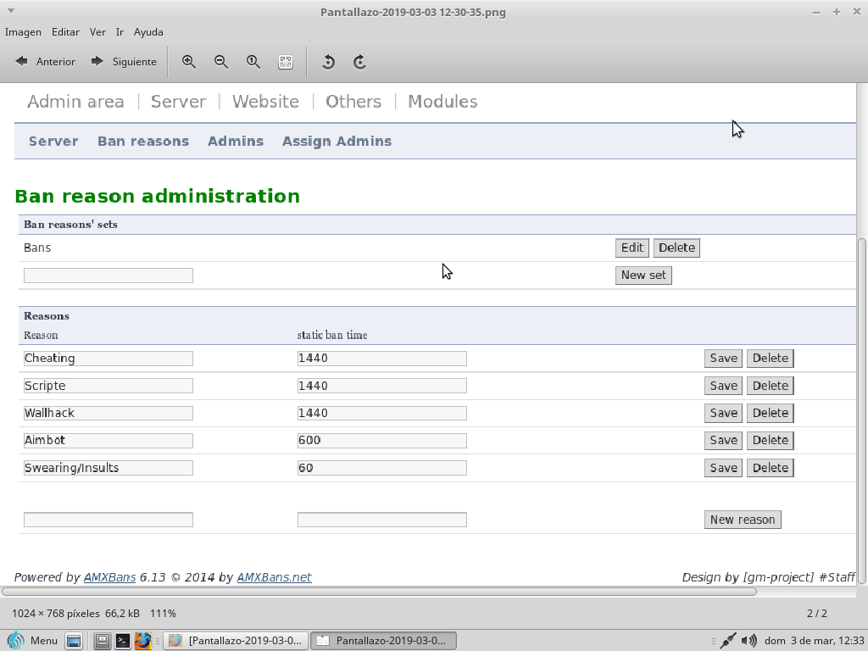The image size is (868, 651).
Task: Delete the Swearing/Insults reason
Action: coord(770,468)
